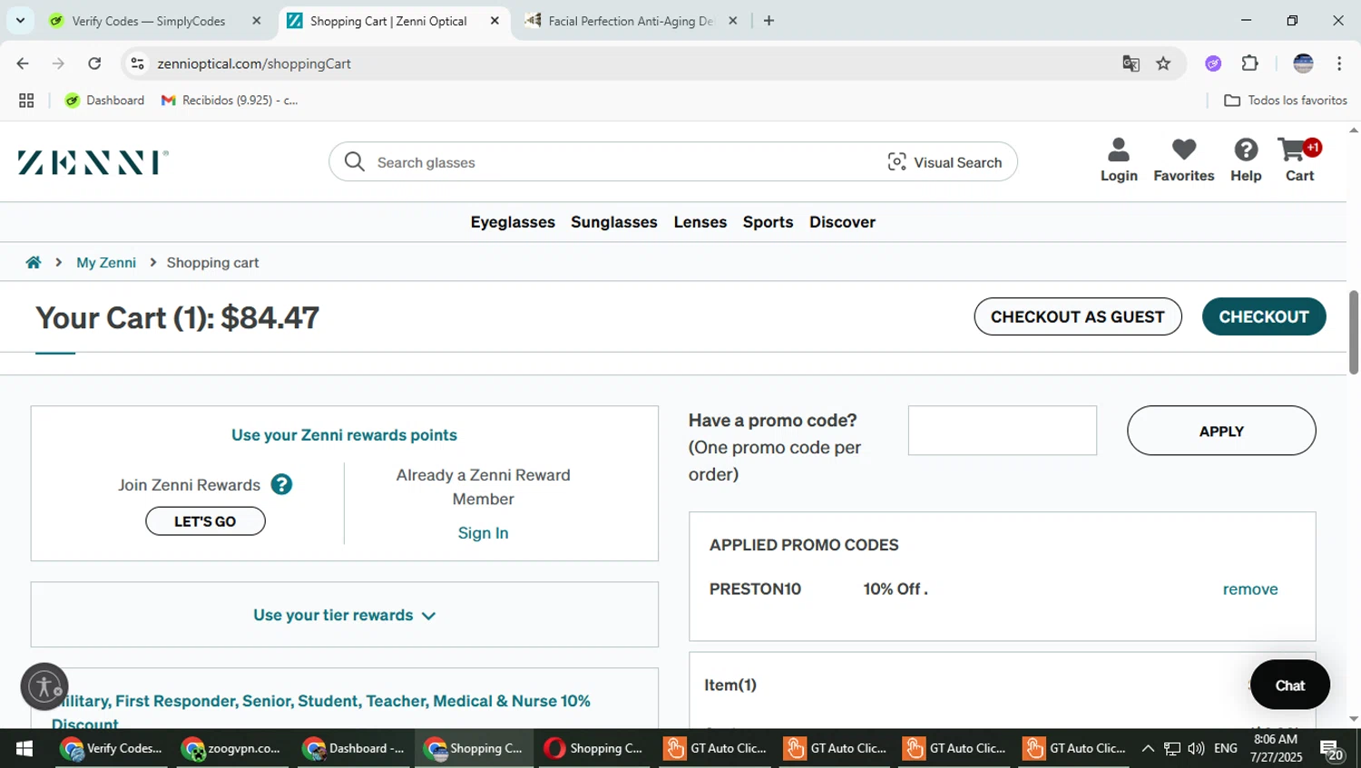Image resolution: width=1361 pixels, height=768 pixels.
Task: Click Zenni Rewards info question icon
Action: (281, 484)
